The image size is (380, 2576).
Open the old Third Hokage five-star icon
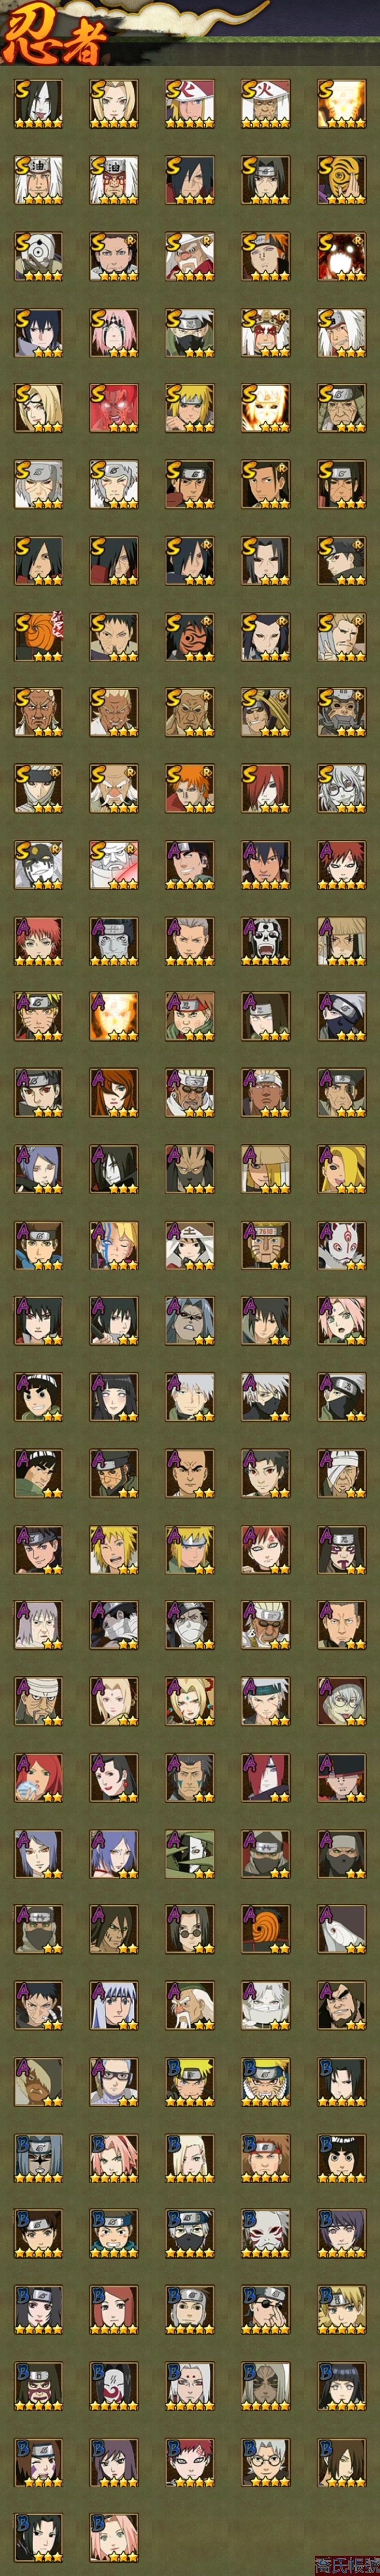click(266, 104)
